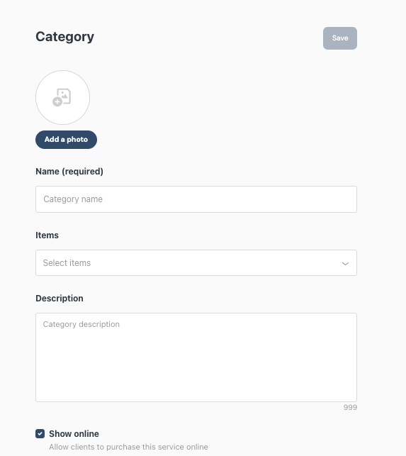Click the Name (required) field label

pos(69,172)
